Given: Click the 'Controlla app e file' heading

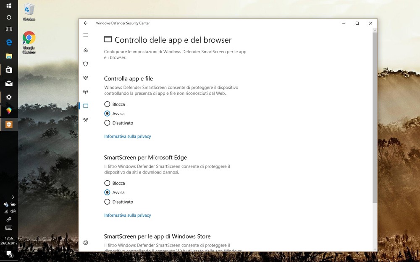Looking at the screenshot, I should 128,79.
